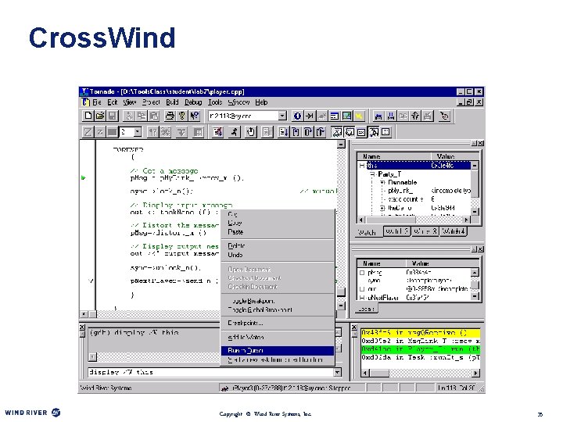Open the gdb command input dropdown arrow
The image size is (563, 422).
tap(337, 372)
